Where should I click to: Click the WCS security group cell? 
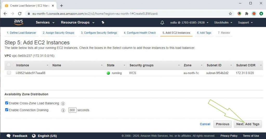[132, 73]
